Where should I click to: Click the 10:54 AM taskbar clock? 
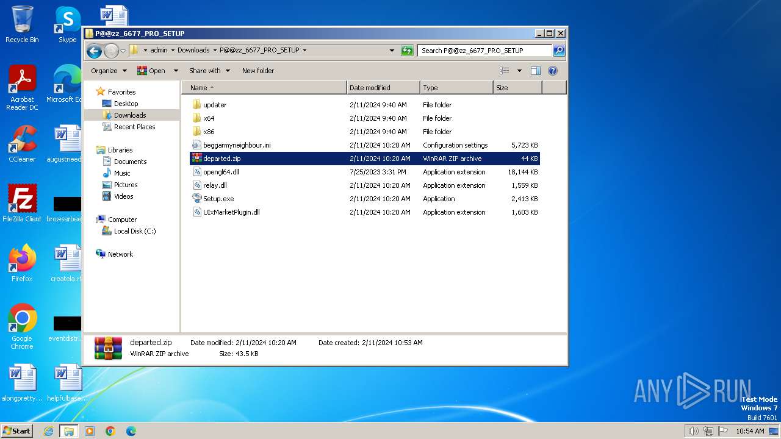750,431
